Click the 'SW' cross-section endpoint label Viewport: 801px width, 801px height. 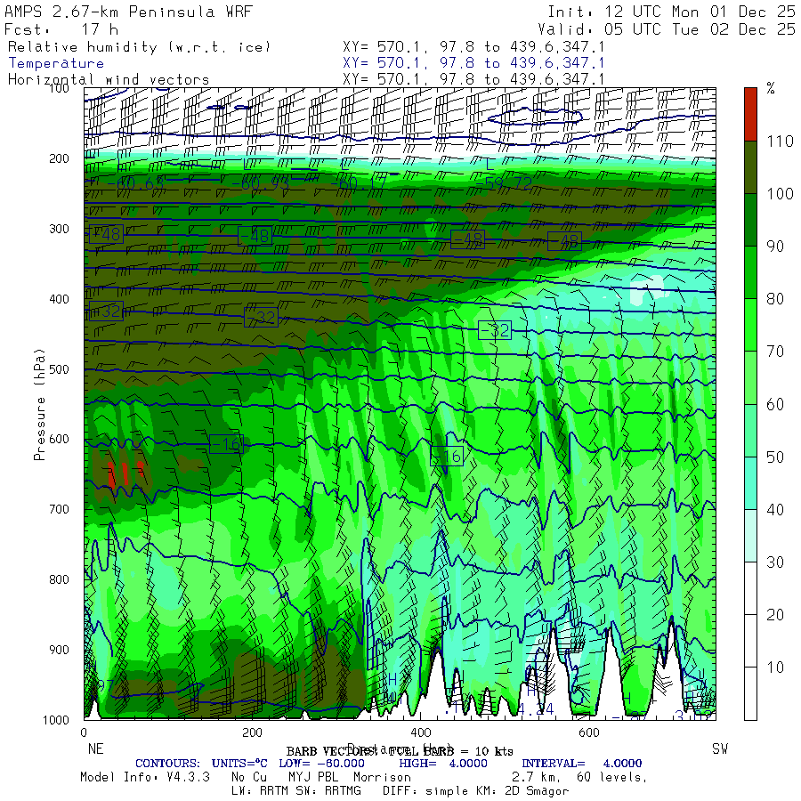(720, 748)
